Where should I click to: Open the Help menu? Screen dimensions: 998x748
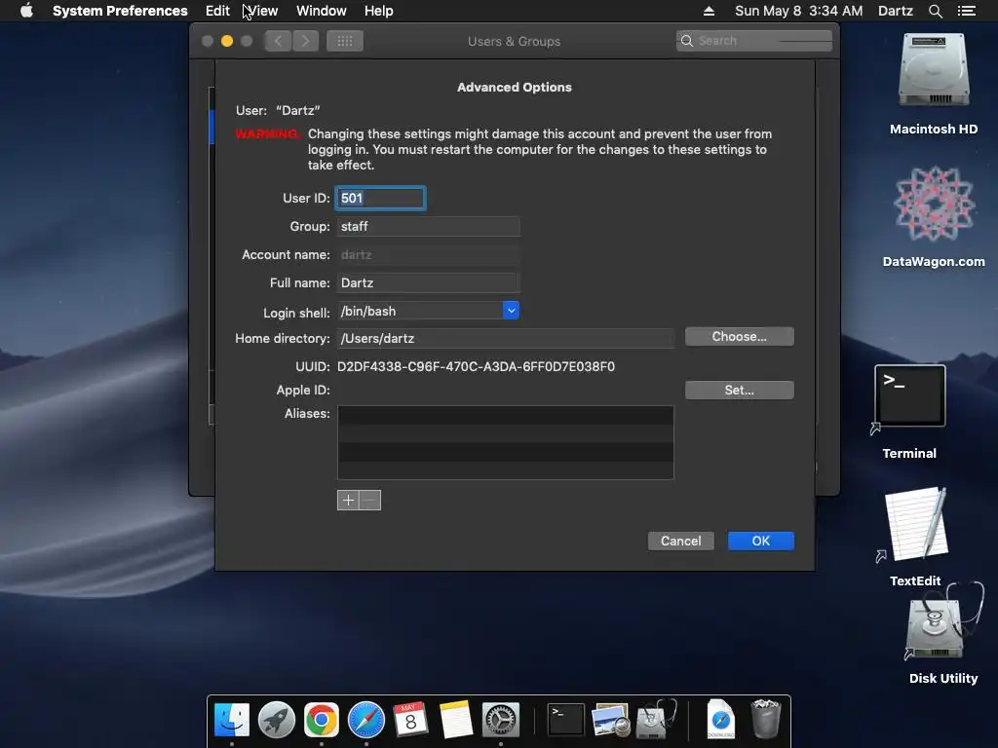(379, 11)
